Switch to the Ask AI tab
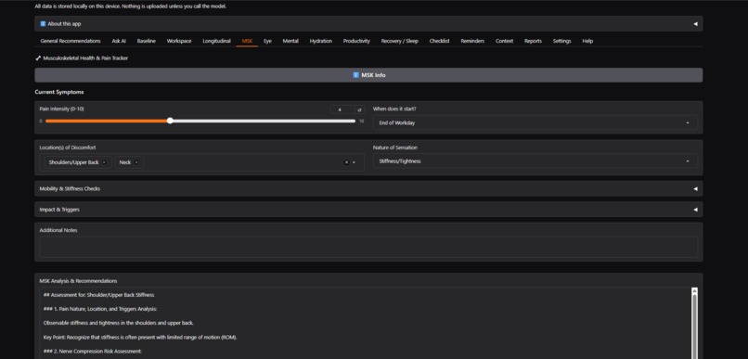 click(x=119, y=41)
